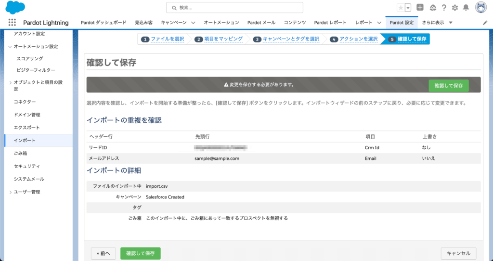The width and height of the screenshot is (493, 261).
Task: Click the Salesforce cloud logo
Action: click(15, 7)
